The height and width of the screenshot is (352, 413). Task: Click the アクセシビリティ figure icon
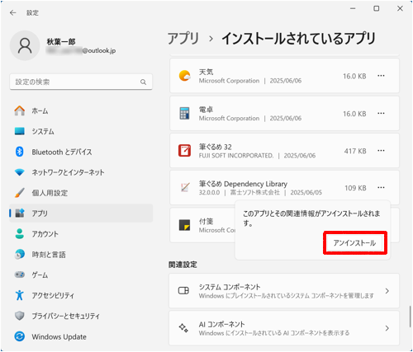(20, 295)
